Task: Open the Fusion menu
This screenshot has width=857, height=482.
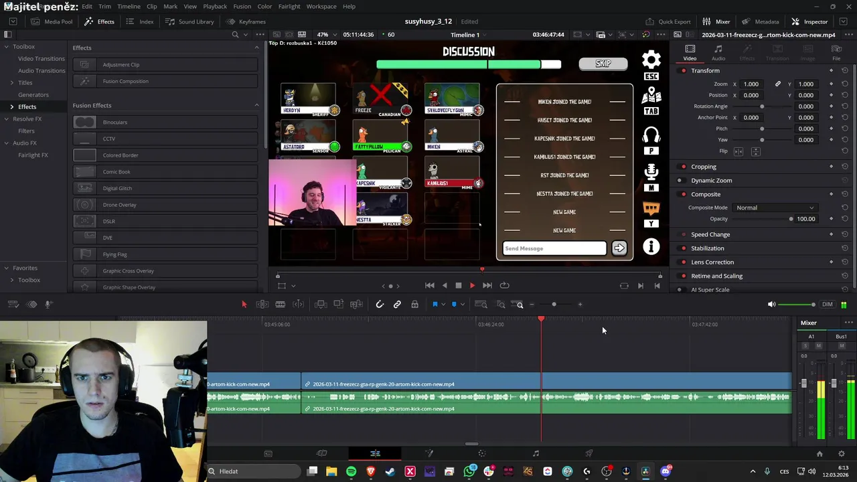Action: (242, 6)
